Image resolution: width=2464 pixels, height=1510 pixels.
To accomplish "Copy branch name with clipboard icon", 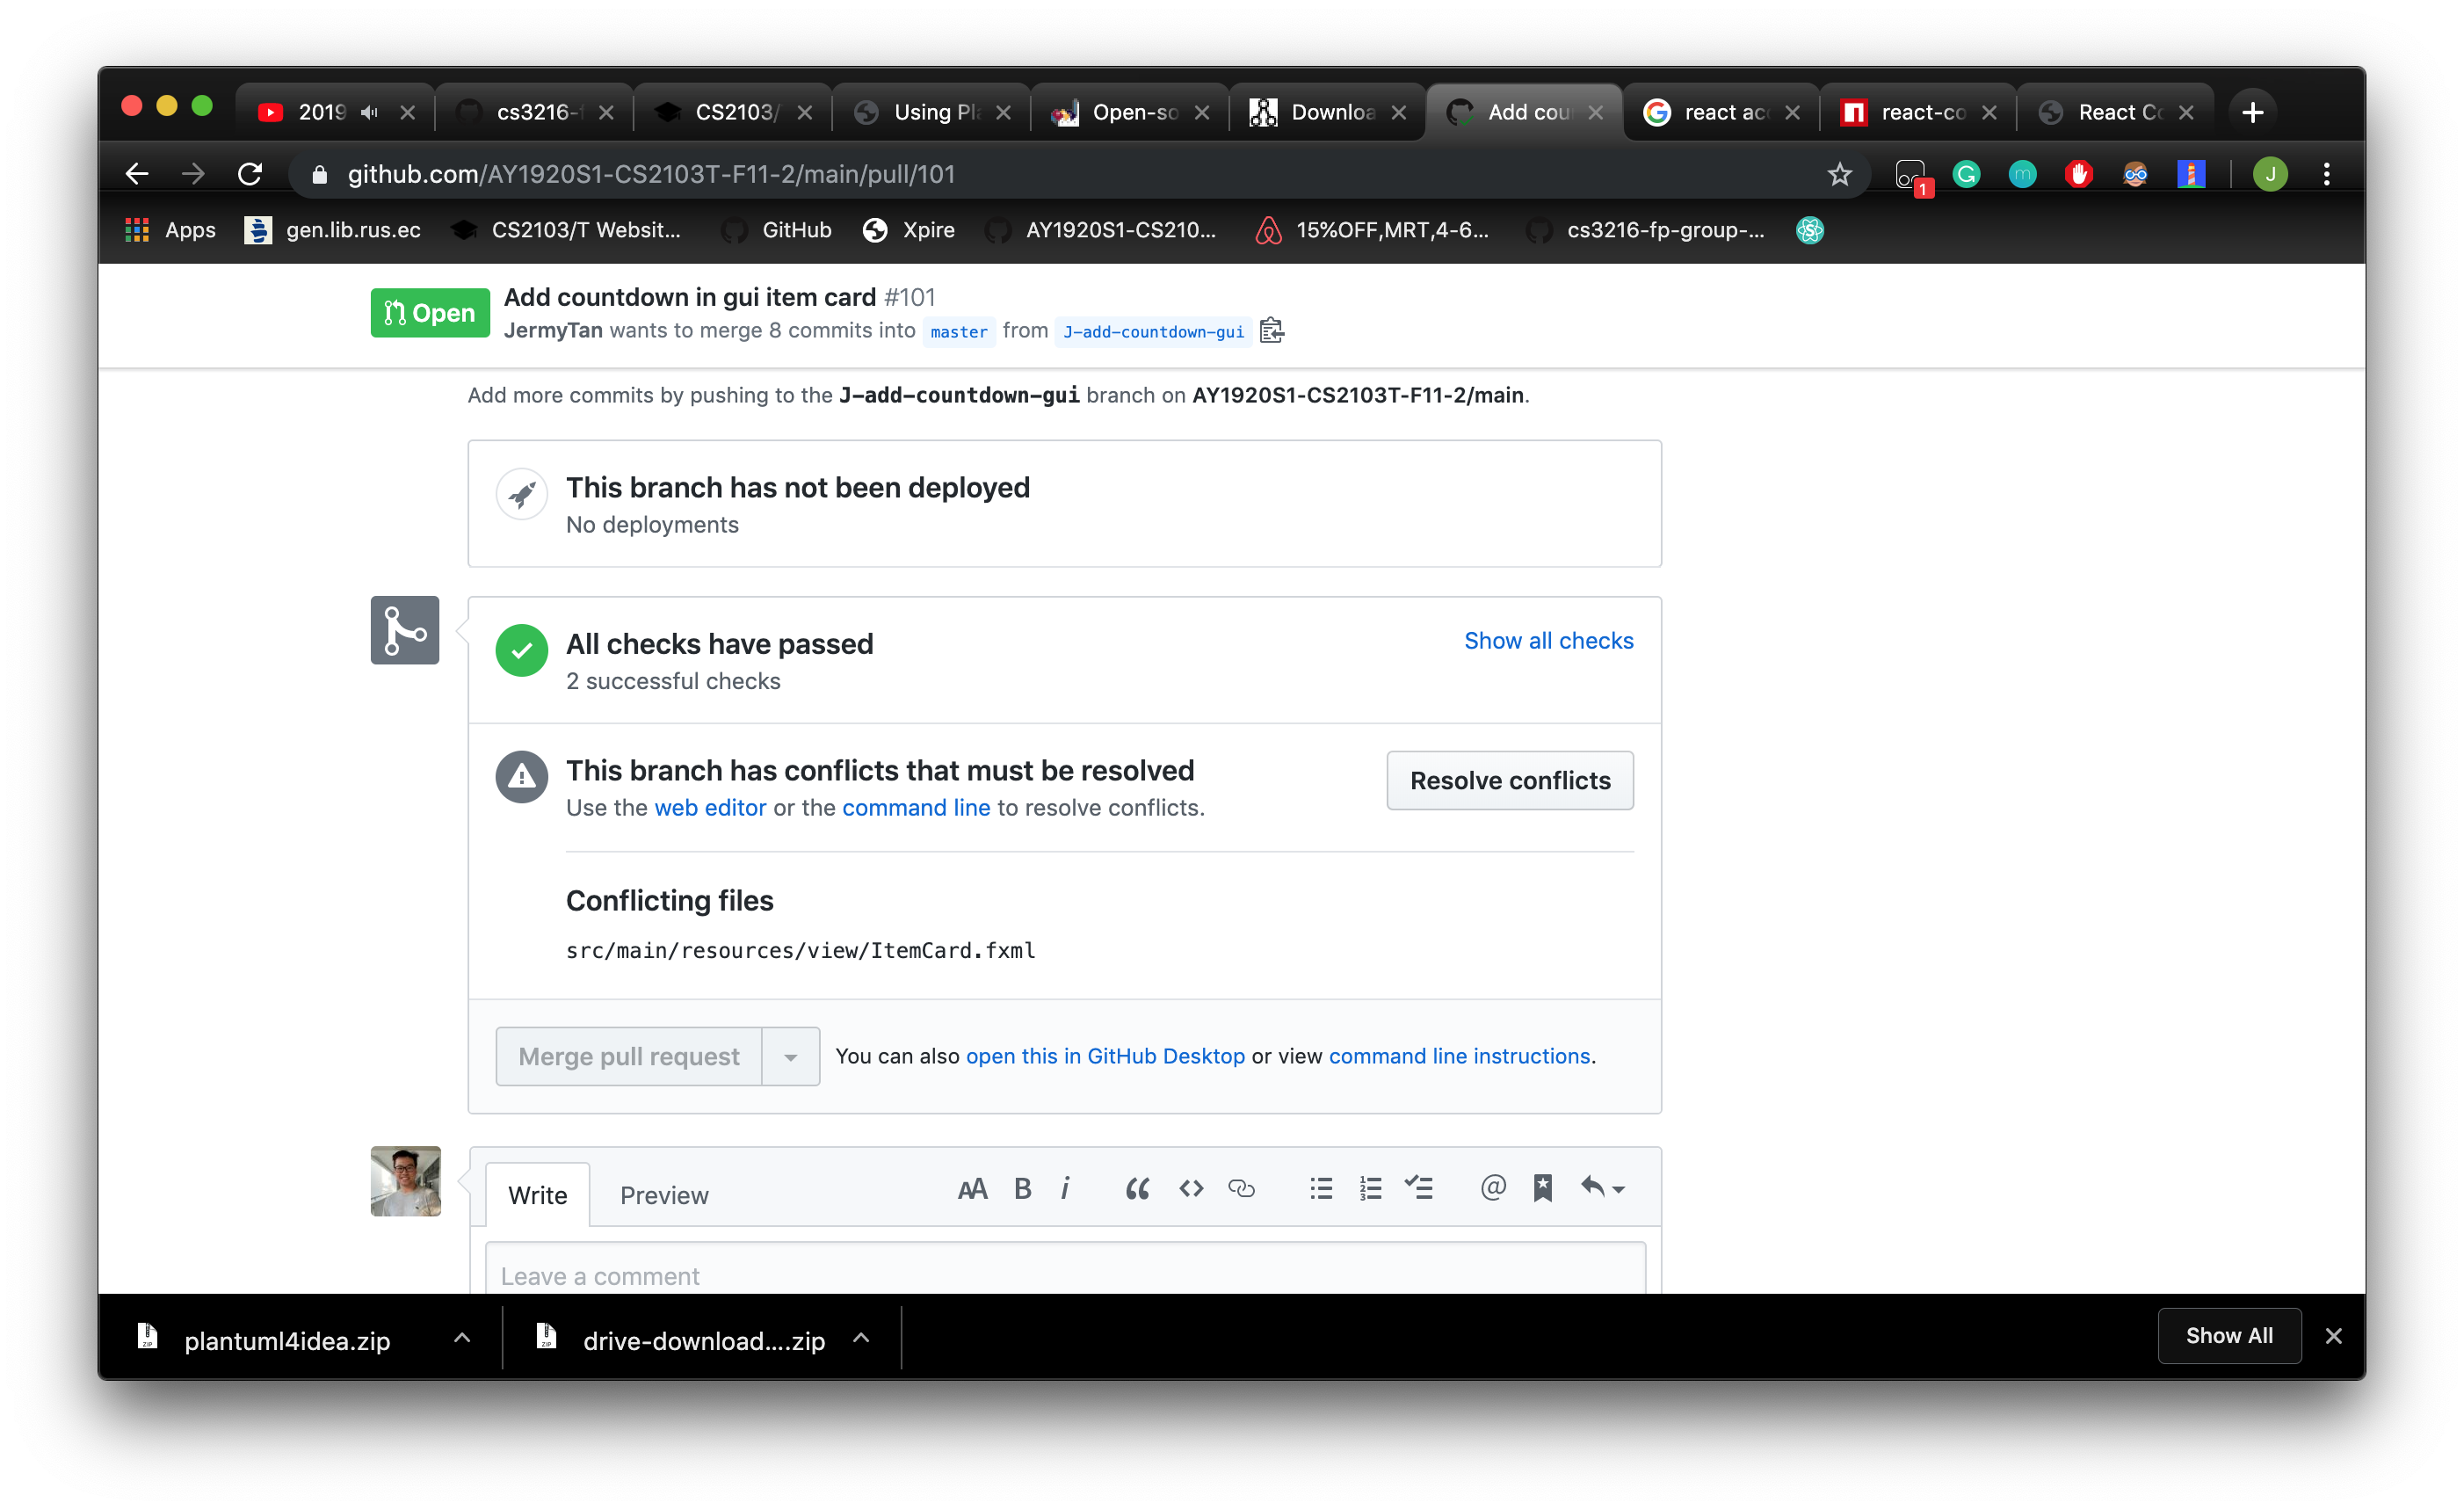I will click(1271, 331).
